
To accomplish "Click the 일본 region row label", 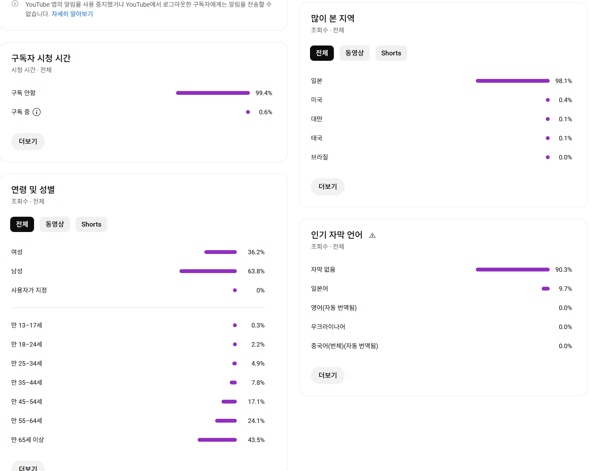I will click(317, 81).
